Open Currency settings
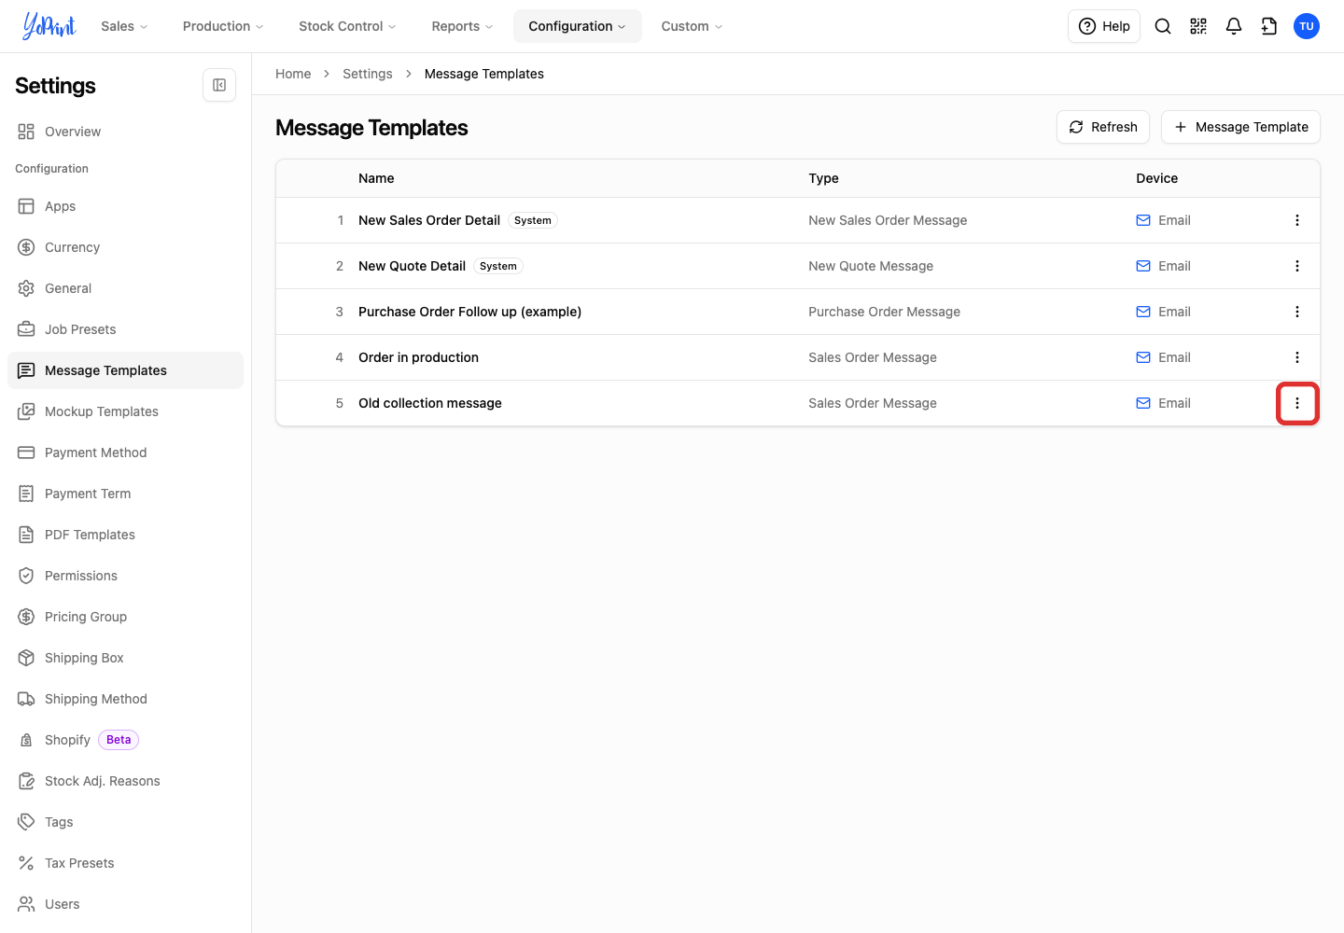Image resolution: width=1344 pixels, height=933 pixels. tap(125, 247)
